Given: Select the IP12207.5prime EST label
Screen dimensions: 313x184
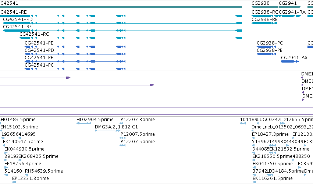Looking at the screenshot, I should [137, 142].
